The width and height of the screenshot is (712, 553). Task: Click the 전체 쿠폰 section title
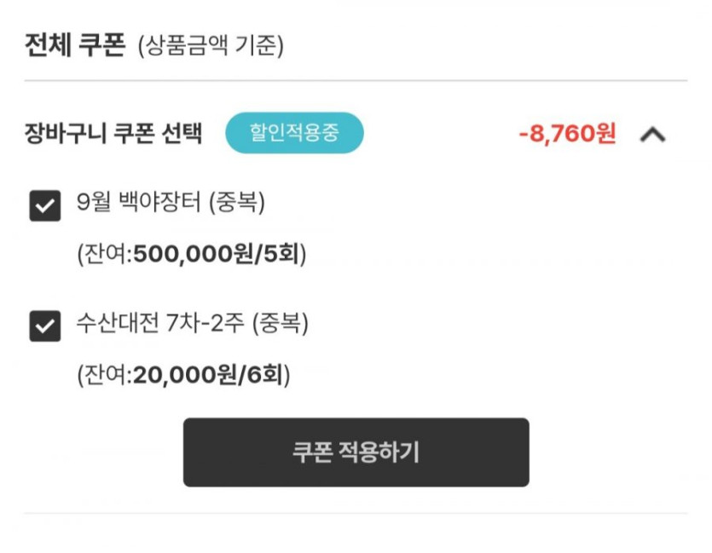76,43
